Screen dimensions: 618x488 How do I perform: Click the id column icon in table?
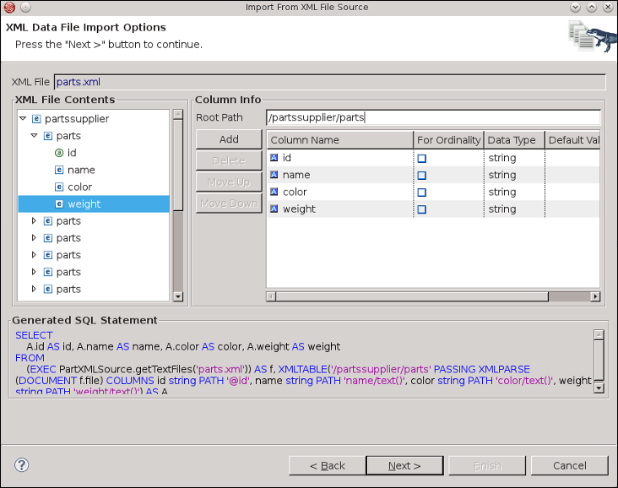tap(274, 158)
